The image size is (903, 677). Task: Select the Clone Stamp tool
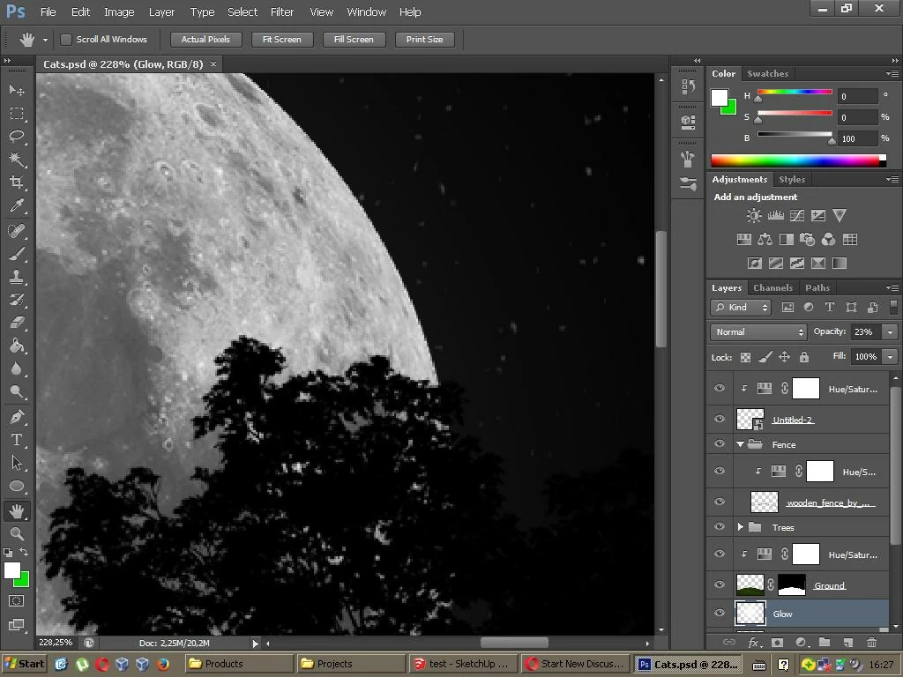17,277
